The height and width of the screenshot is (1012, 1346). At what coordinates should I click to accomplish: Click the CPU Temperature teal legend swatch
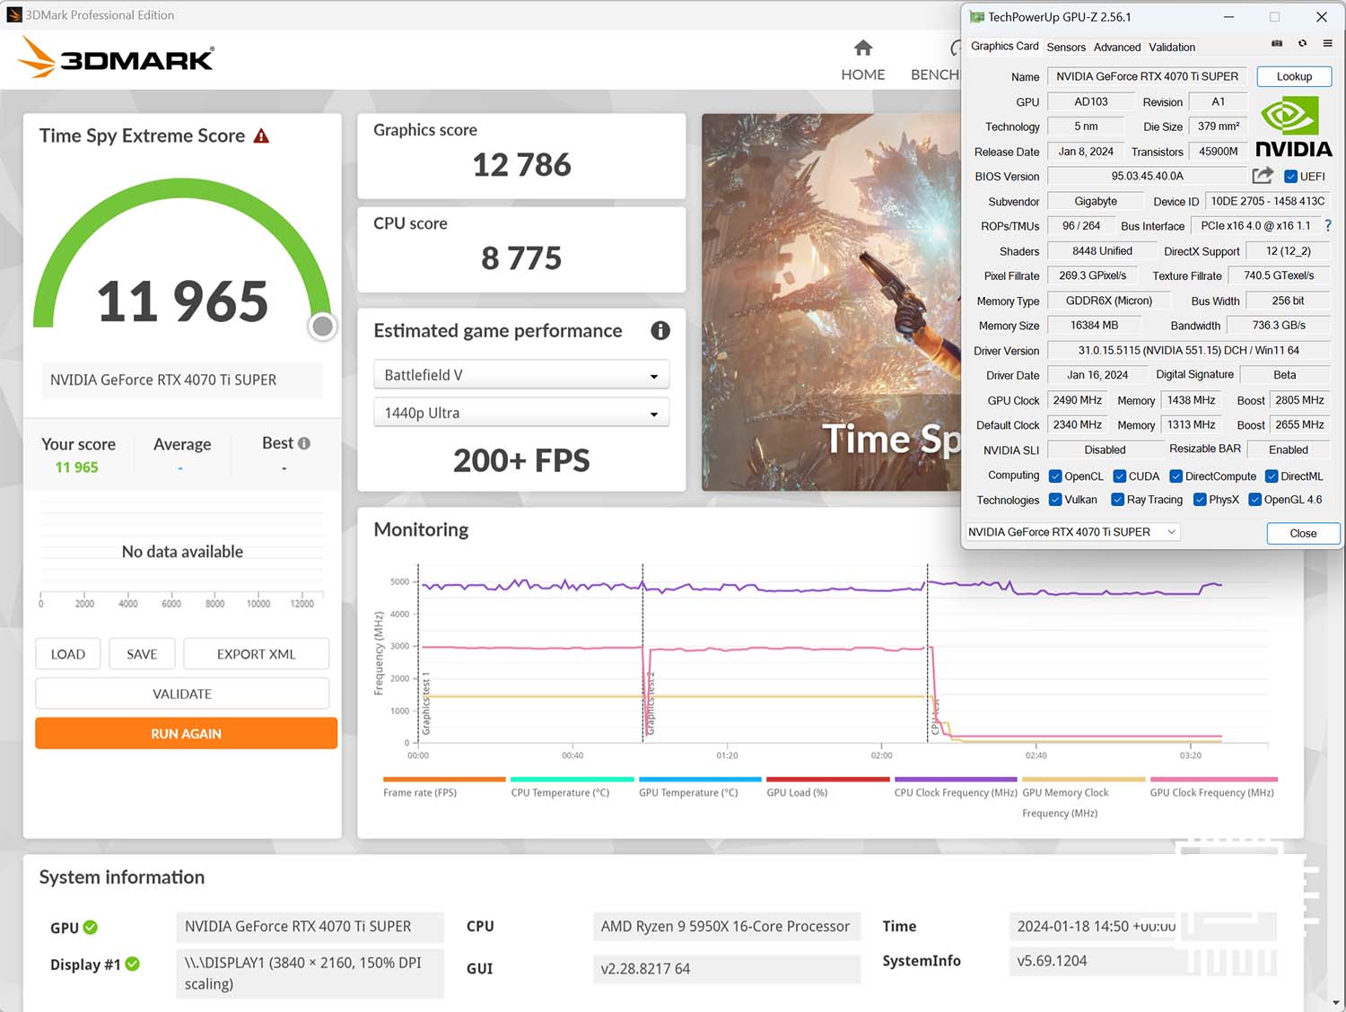(572, 779)
